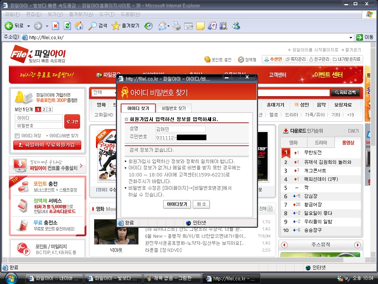Click the 이동 Go button
The height and width of the screenshot is (284, 378).
[365, 37]
